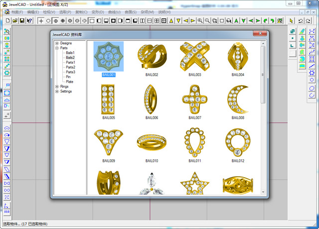Select the BAIL007 cross-shaped thumbnail
319x229 pixels.
click(195, 100)
